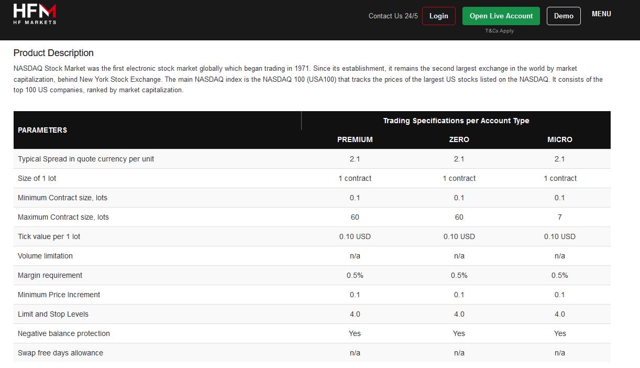Image resolution: width=640 pixels, height=368 pixels.
Task: Click Swap free days allowance row
Action: 312,353
